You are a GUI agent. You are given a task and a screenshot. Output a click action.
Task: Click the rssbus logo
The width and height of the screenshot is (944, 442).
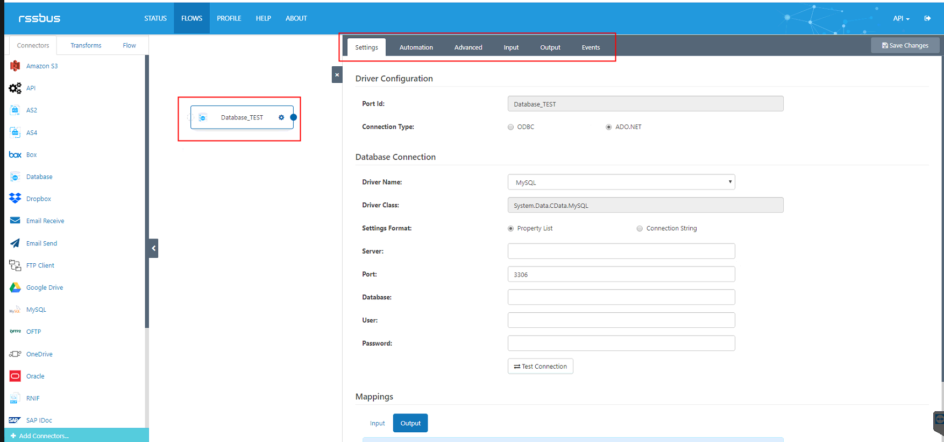[x=39, y=18]
